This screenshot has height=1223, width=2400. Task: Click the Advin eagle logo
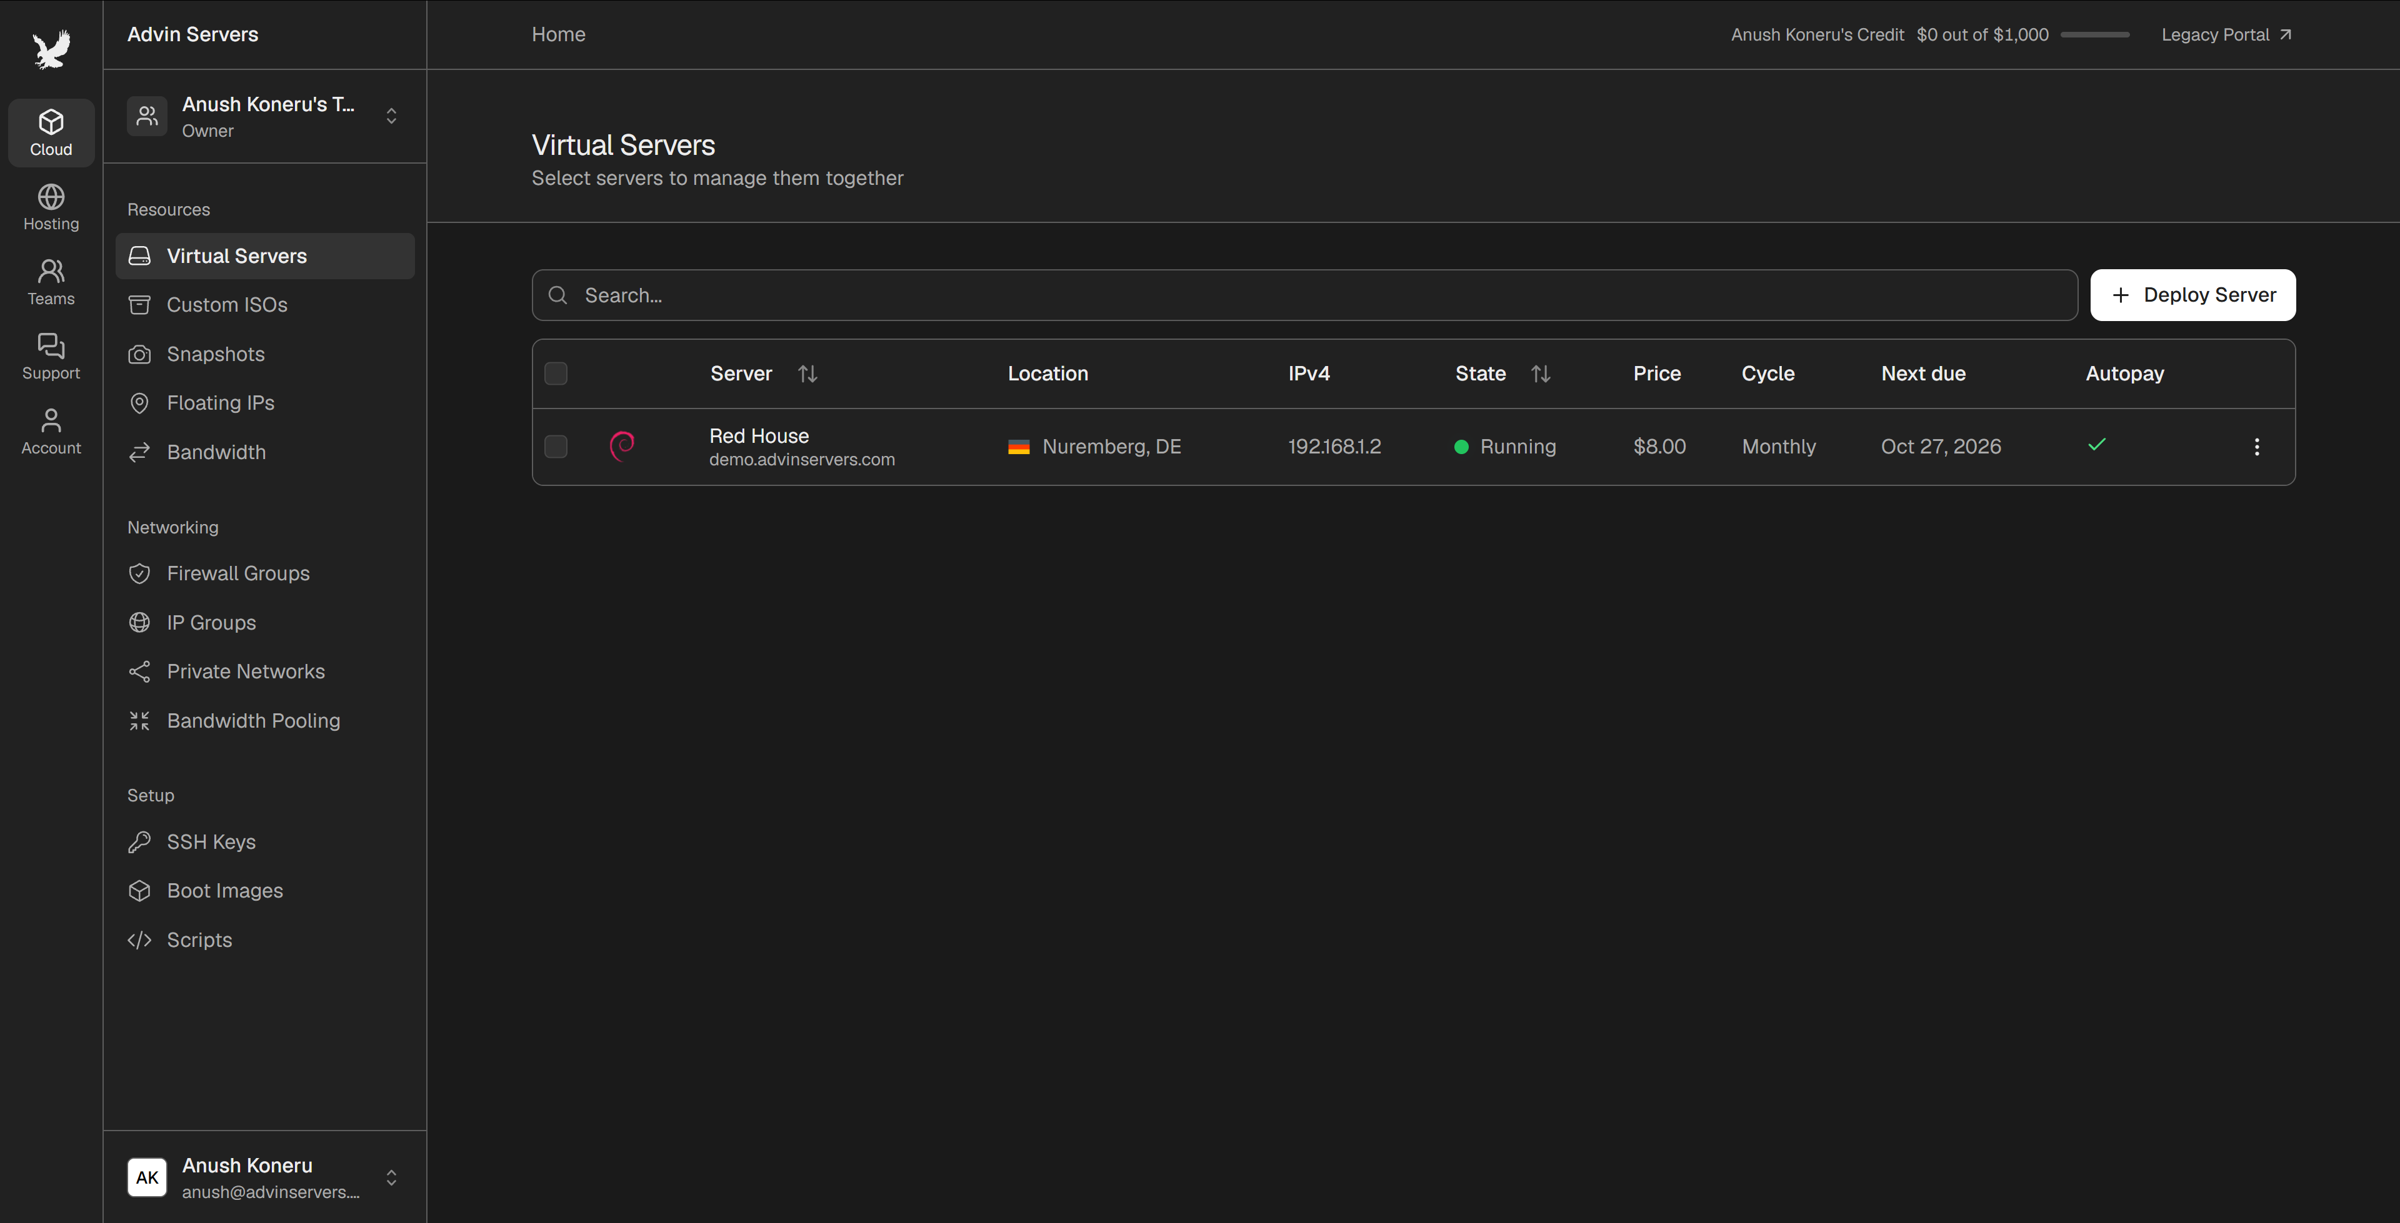point(51,49)
